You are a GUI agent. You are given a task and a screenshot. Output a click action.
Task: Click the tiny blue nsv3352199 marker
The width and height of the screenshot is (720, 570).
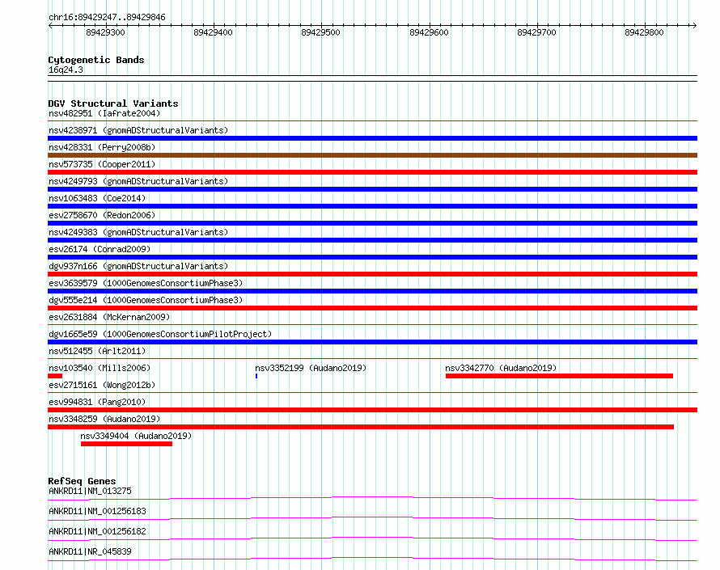click(x=256, y=376)
